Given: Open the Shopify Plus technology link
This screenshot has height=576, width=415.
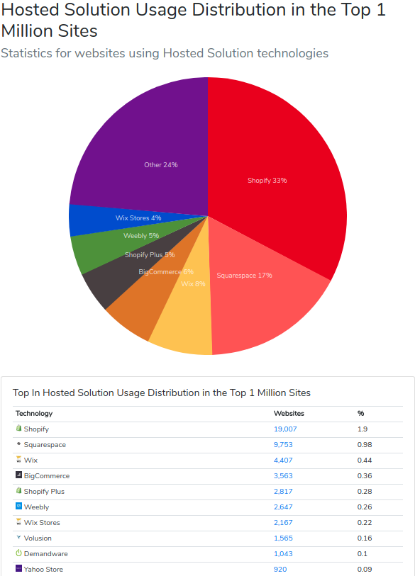Looking at the screenshot, I should pos(44,491).
